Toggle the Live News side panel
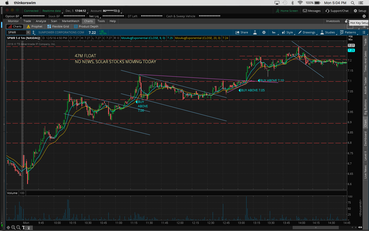Image resolution: width=369 pixels, height=231 pixels. coord(366,172)
